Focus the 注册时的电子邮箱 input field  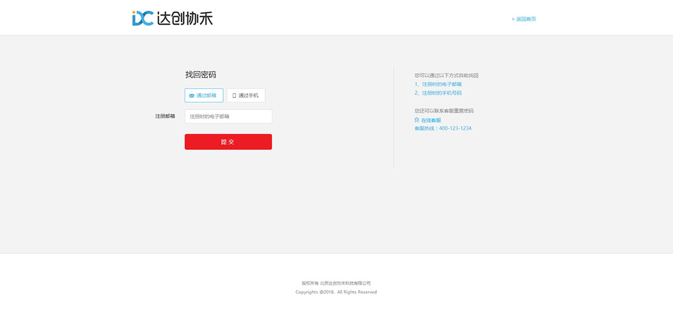coord(228,116)
